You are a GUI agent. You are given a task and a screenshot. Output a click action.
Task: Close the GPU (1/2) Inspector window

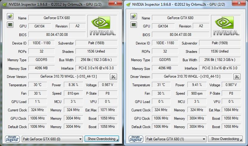pos(115,3)
